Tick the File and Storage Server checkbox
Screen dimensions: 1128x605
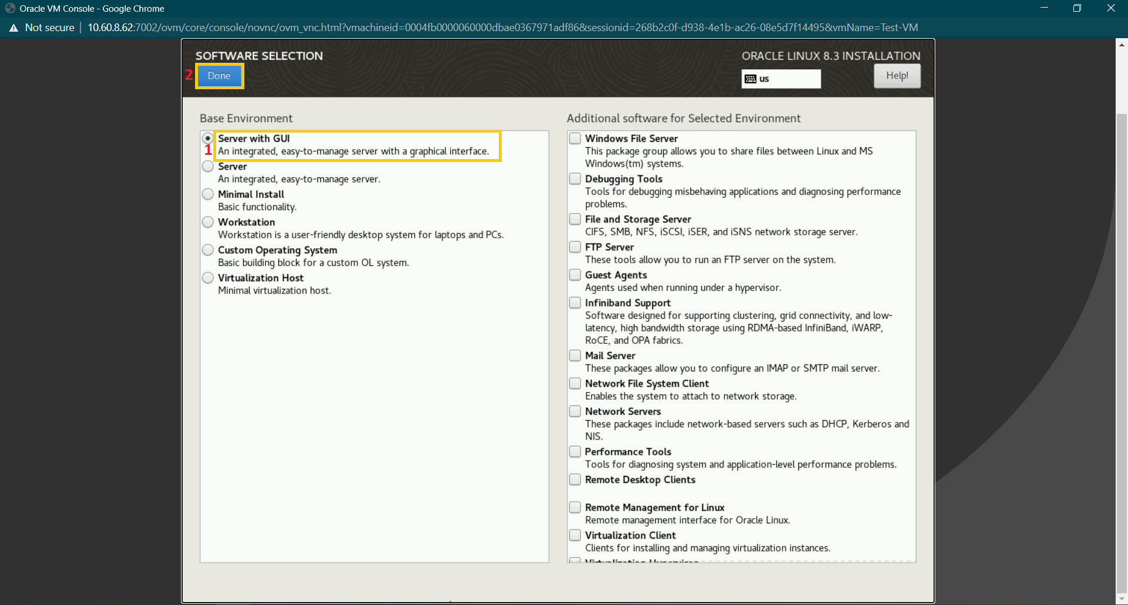575,219
